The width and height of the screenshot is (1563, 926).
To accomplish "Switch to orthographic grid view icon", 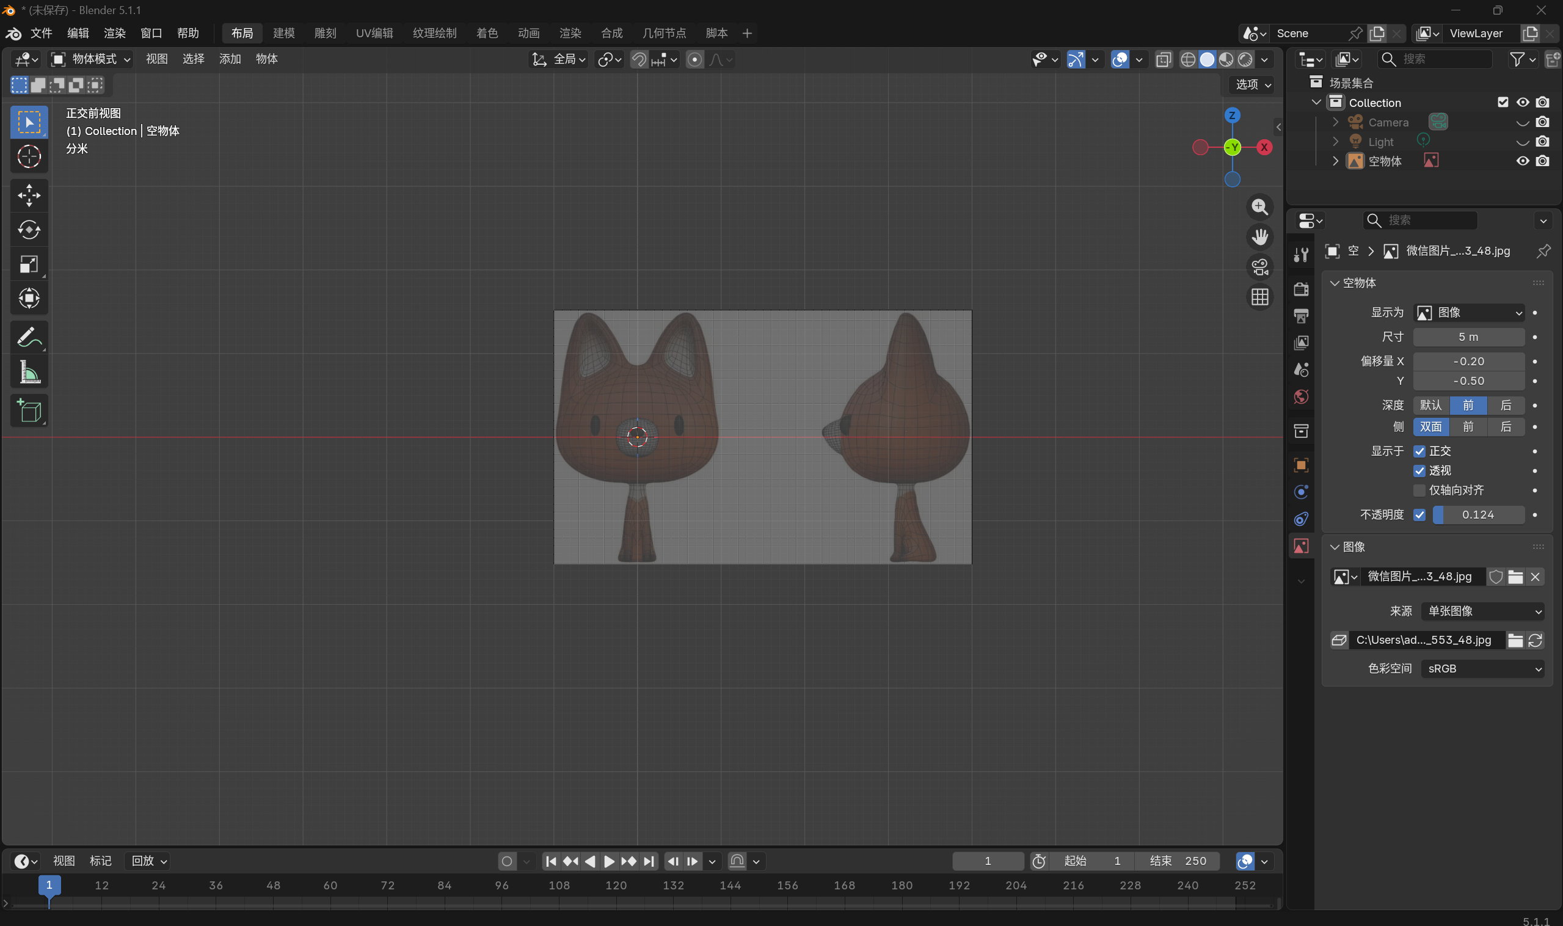I will click(1260, 297).
